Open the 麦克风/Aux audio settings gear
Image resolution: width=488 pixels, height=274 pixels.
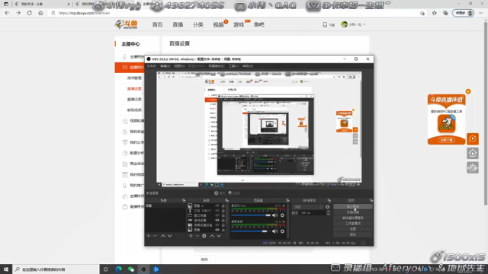pos(282,215)
